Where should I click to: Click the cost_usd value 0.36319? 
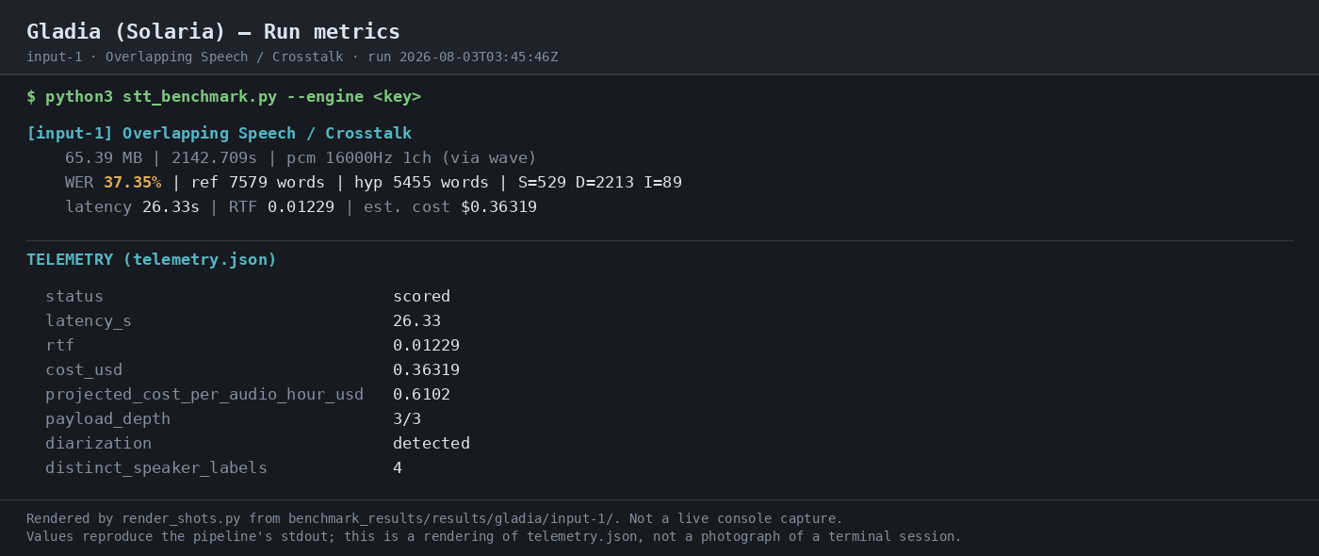[x=426, y=370]
